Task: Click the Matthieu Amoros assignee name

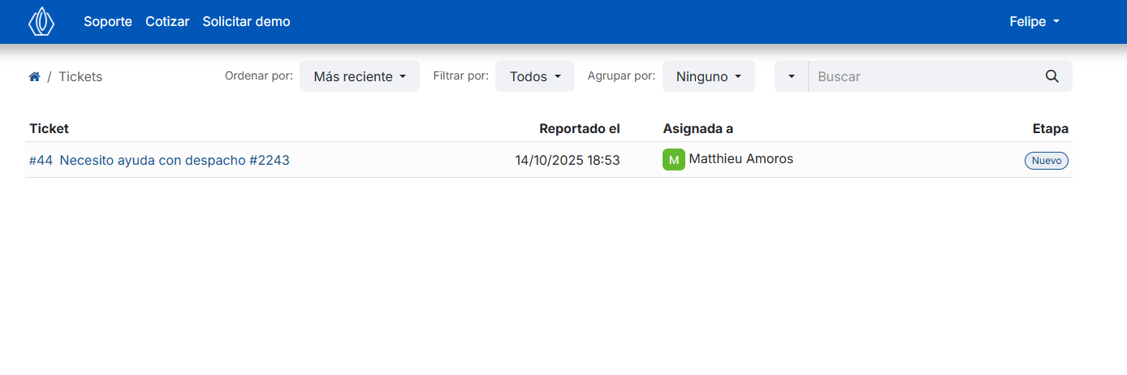Action: click(741, 159)
